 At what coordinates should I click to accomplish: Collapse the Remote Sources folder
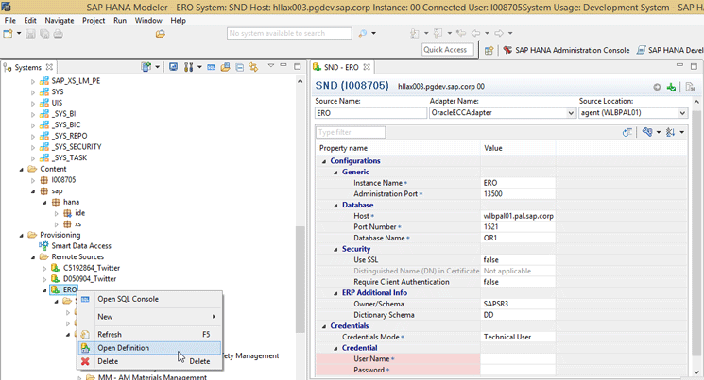point(33,256)
